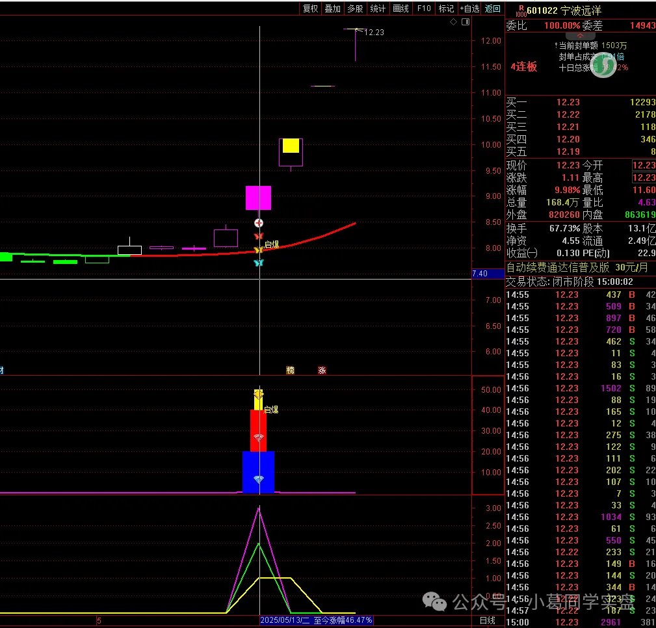Open the 叠加 overlay toolbar option
Viewport: 656px width, 628px height.
tap(333, 9)
